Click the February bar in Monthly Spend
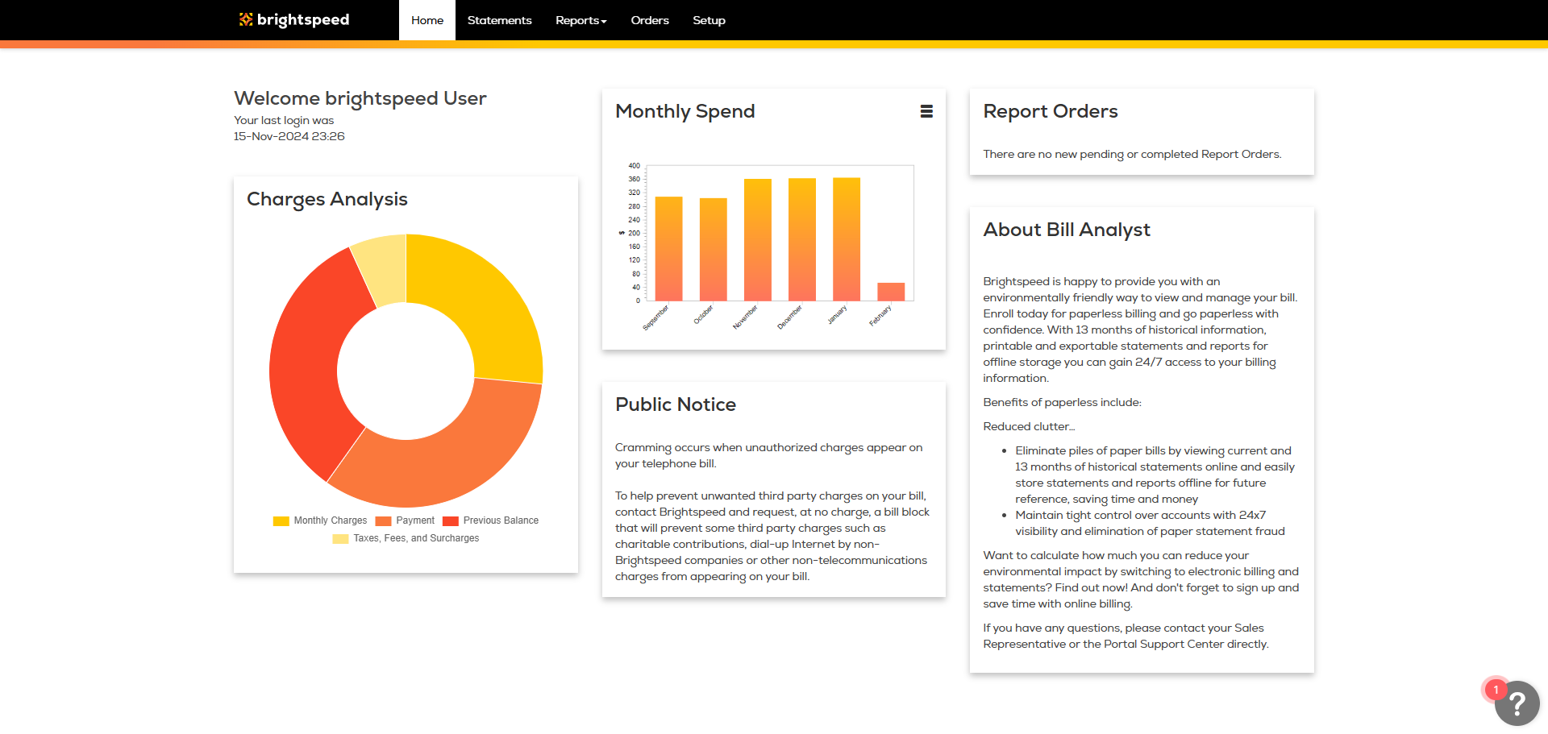The width and height of the screenshot is (1548, 734). [891, 292]
